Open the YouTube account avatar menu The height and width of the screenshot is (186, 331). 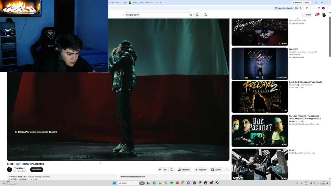324,15
